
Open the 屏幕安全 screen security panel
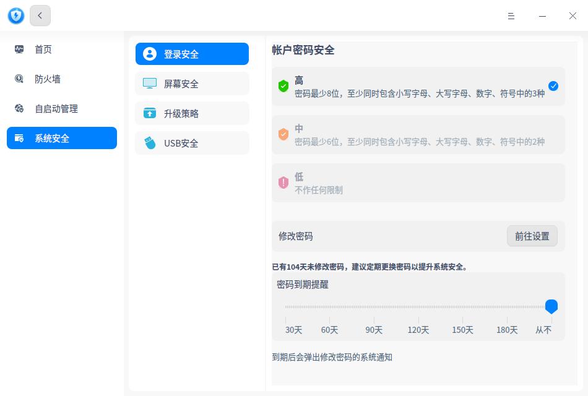181,84
